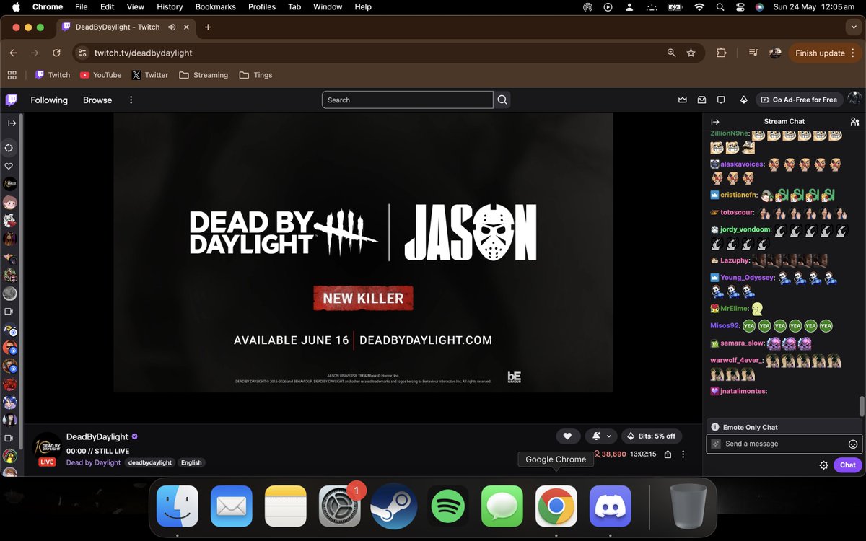866x541 pixels.
Task: Open the Profiles menu in menu bar
Action: pyautogui.click(x=262, y=6)
